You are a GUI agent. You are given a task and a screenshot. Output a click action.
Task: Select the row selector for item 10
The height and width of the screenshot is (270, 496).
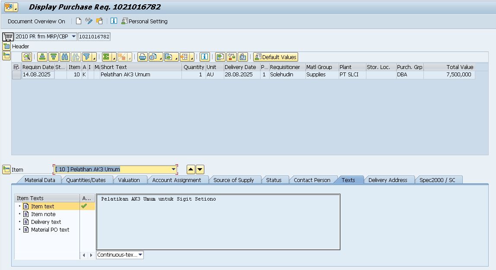(x=16, y=75)
